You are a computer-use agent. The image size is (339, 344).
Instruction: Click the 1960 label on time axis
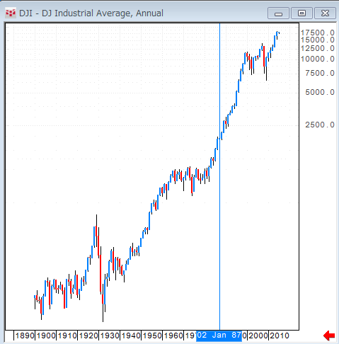pyautogui.click(x=173, y=336)
